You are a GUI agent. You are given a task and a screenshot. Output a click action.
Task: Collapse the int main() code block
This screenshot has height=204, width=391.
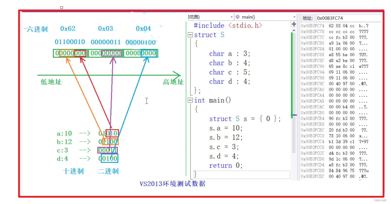point(190,100)
